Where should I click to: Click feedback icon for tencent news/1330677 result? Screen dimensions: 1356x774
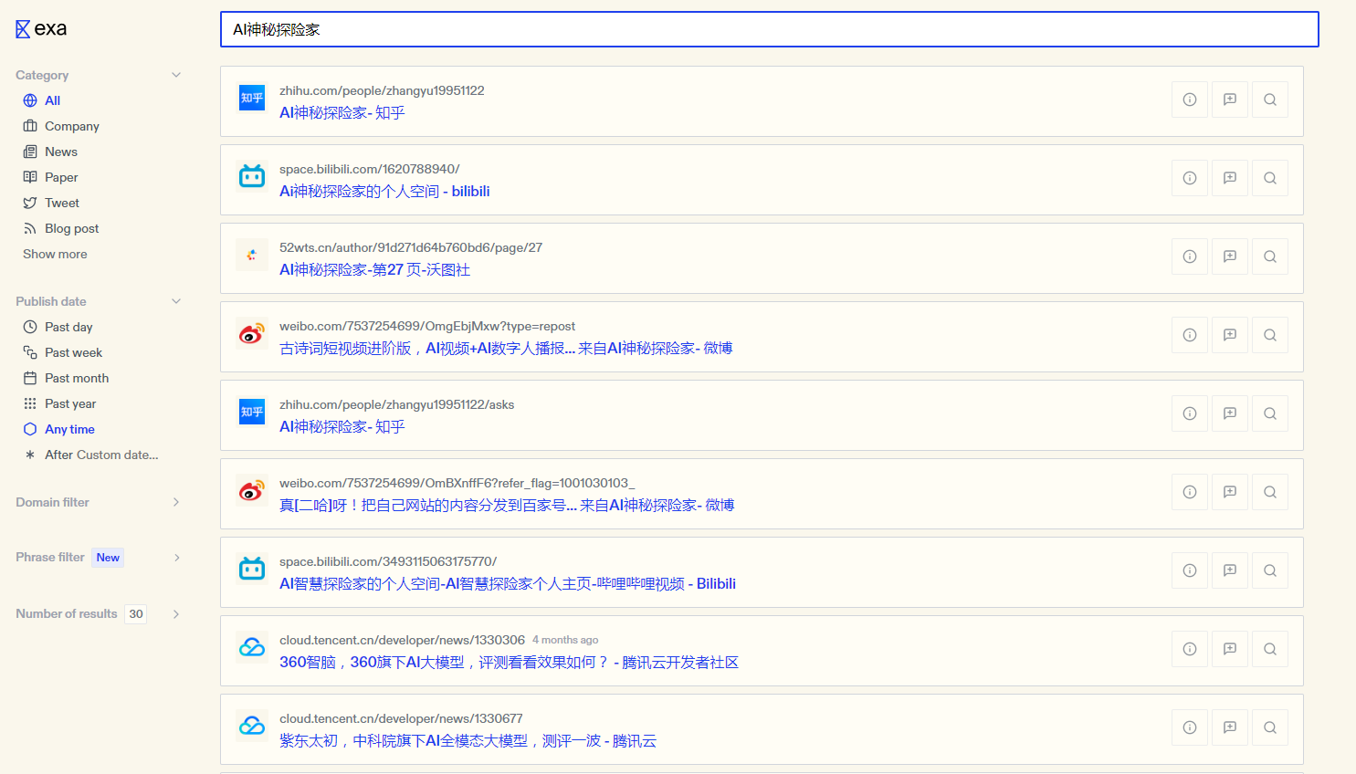(1230, 727)
